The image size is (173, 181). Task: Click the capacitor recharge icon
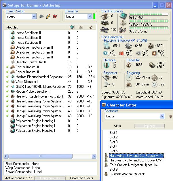pos(152,65)
